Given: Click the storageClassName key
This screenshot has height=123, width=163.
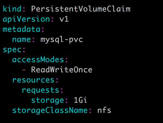Looking at the screenshot, I should coord(50,110).
